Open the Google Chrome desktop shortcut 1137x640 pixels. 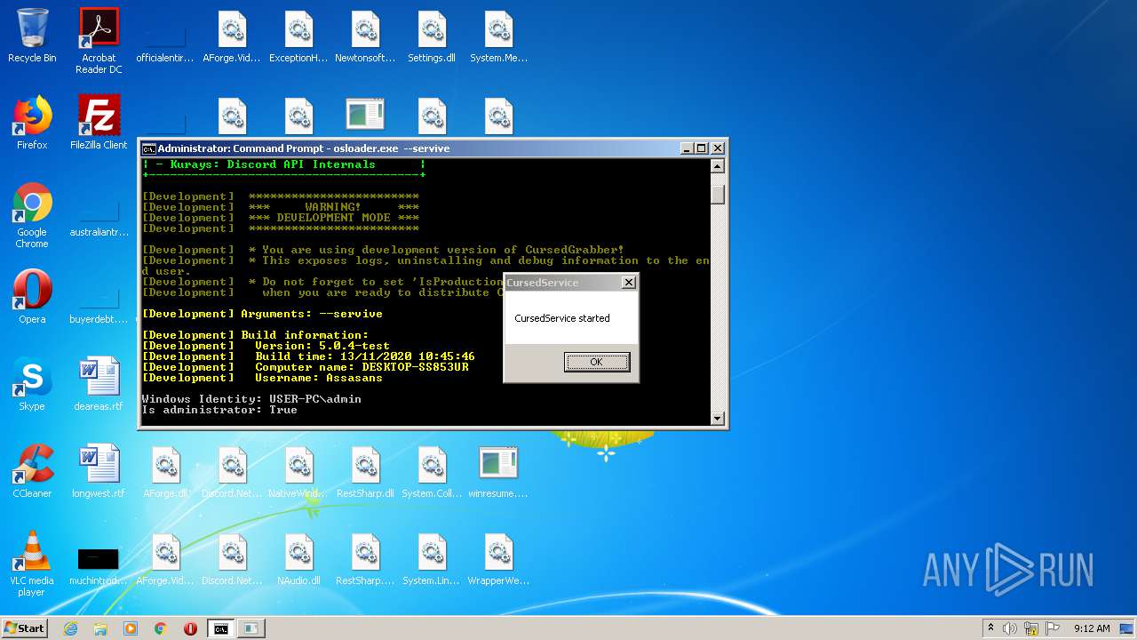coord(32,216)
